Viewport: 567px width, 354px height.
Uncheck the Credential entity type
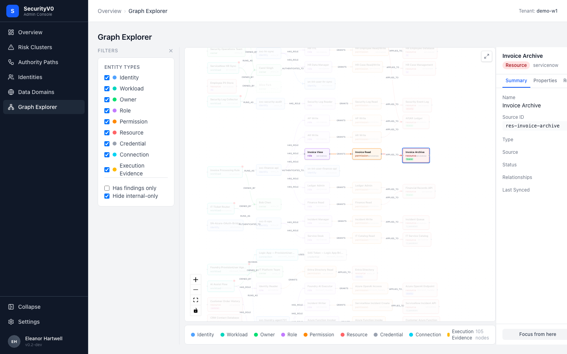pyautogui.click(x=107, y=144)
